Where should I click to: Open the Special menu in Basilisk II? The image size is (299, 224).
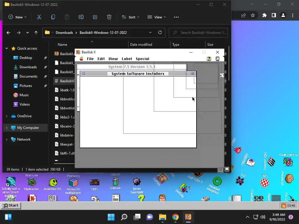(x=142, y=59)
